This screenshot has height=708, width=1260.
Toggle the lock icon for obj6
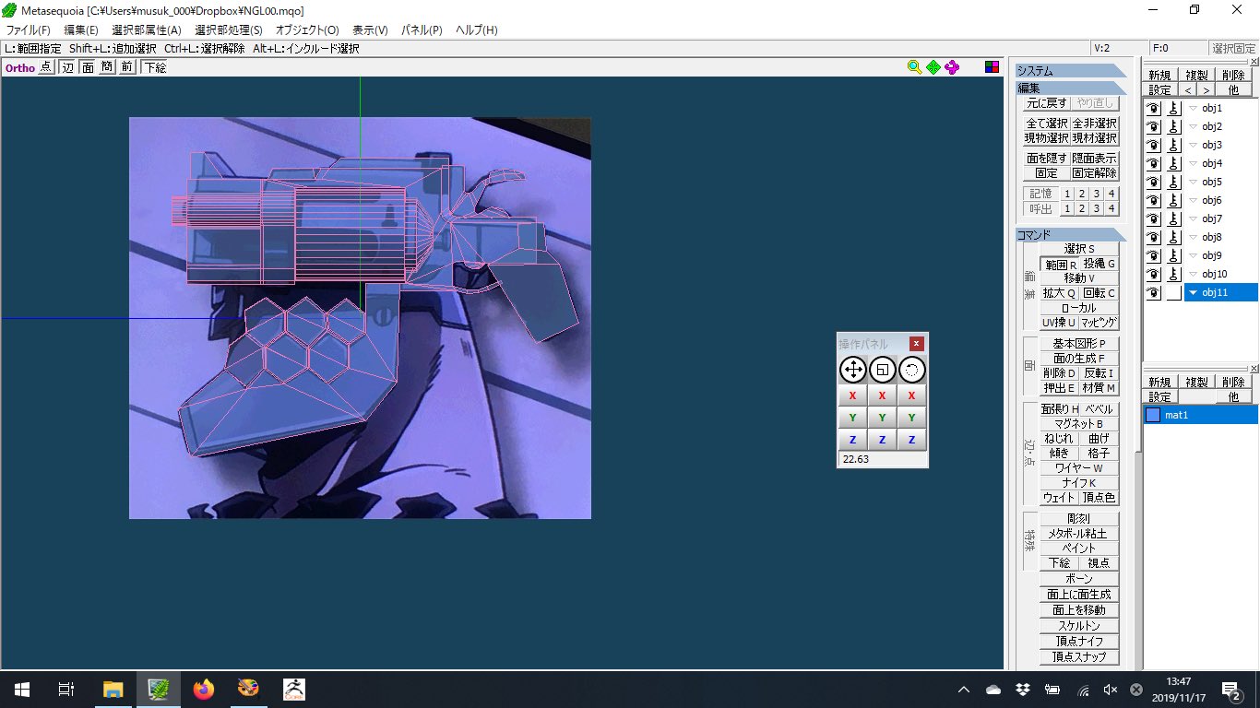(1173, 200)
